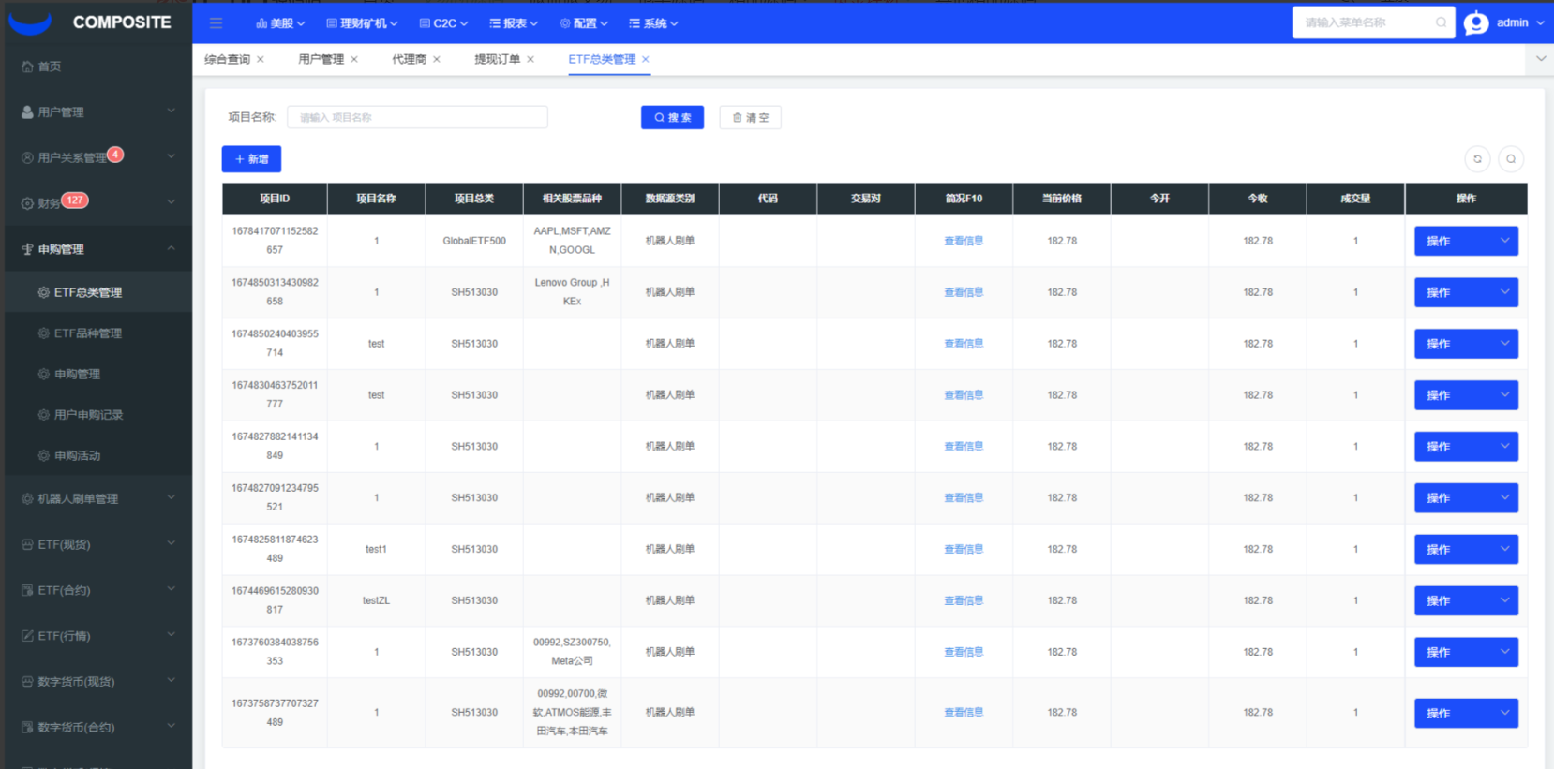This screenshot has width=1554, height=769.
Task: Select ETF品种管理 in the sidebar
Action: [x=87, y=333]
